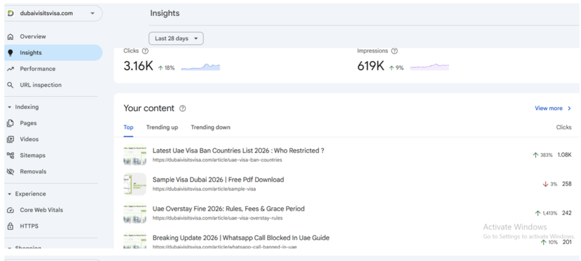Click the Sitemaps icon
The height and width of the screenshot is (261, 581).
(x=10, y=156)
